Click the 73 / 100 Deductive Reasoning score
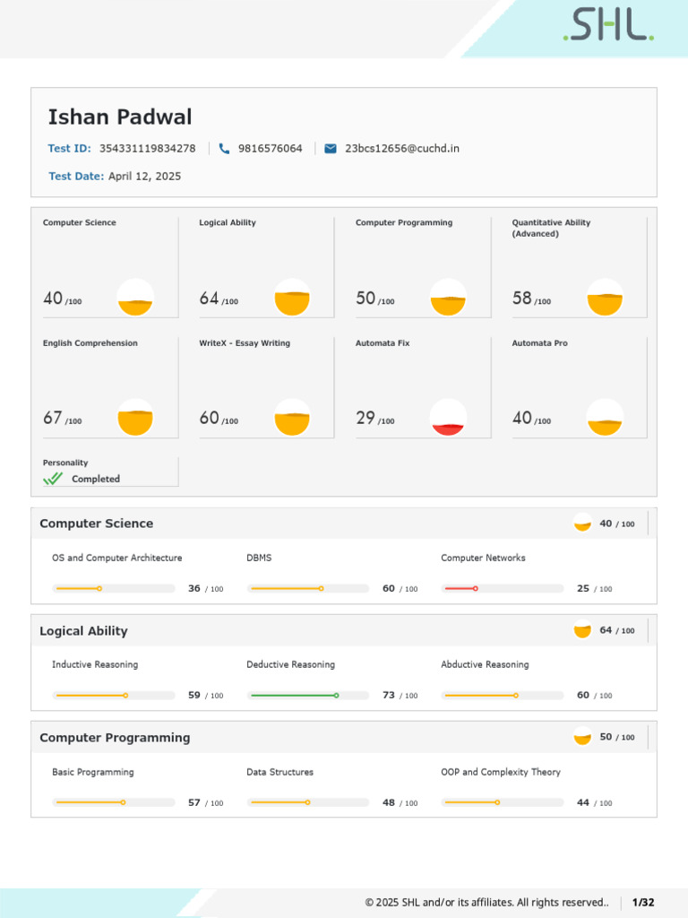The height and width of the screenshot is (918, 688). (400, 695)
